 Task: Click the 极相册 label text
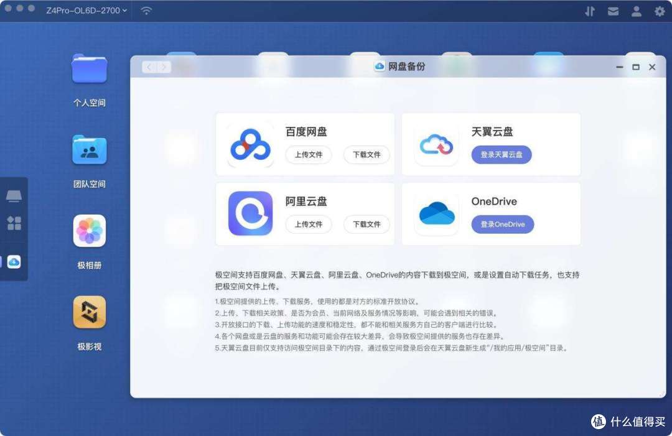[x=89, y=265]
